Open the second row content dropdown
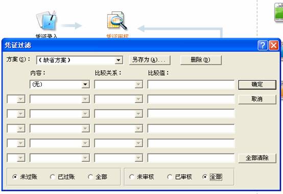This screenshot has width=283, height=194. click(85, 99)
